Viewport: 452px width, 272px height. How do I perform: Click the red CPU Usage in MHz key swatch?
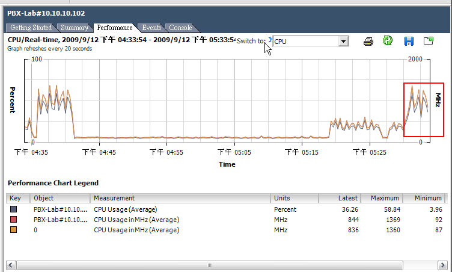14,220
